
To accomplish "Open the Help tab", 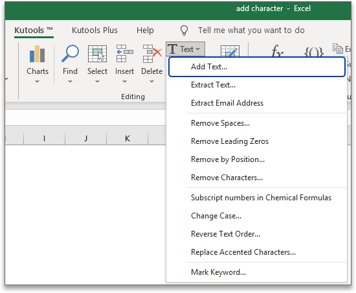I will tap(145, 30).
